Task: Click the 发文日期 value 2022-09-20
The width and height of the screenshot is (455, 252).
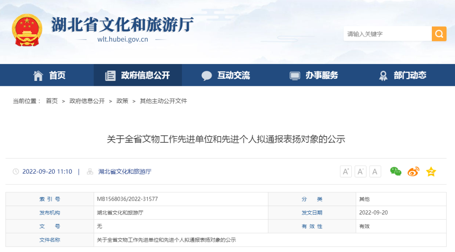Action: click(x=373, y=212)
